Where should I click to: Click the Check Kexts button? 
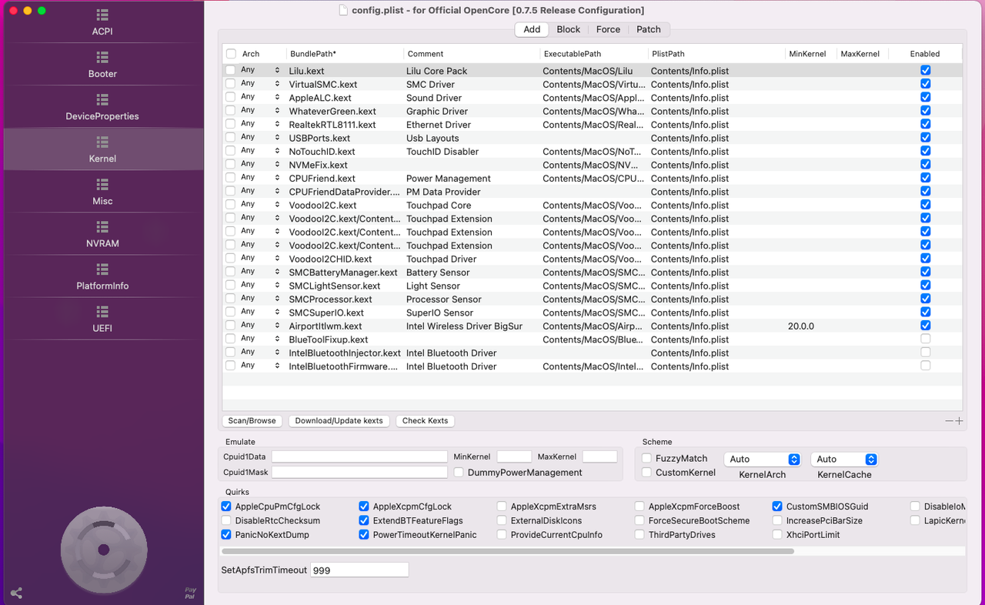tap(425, 421)
